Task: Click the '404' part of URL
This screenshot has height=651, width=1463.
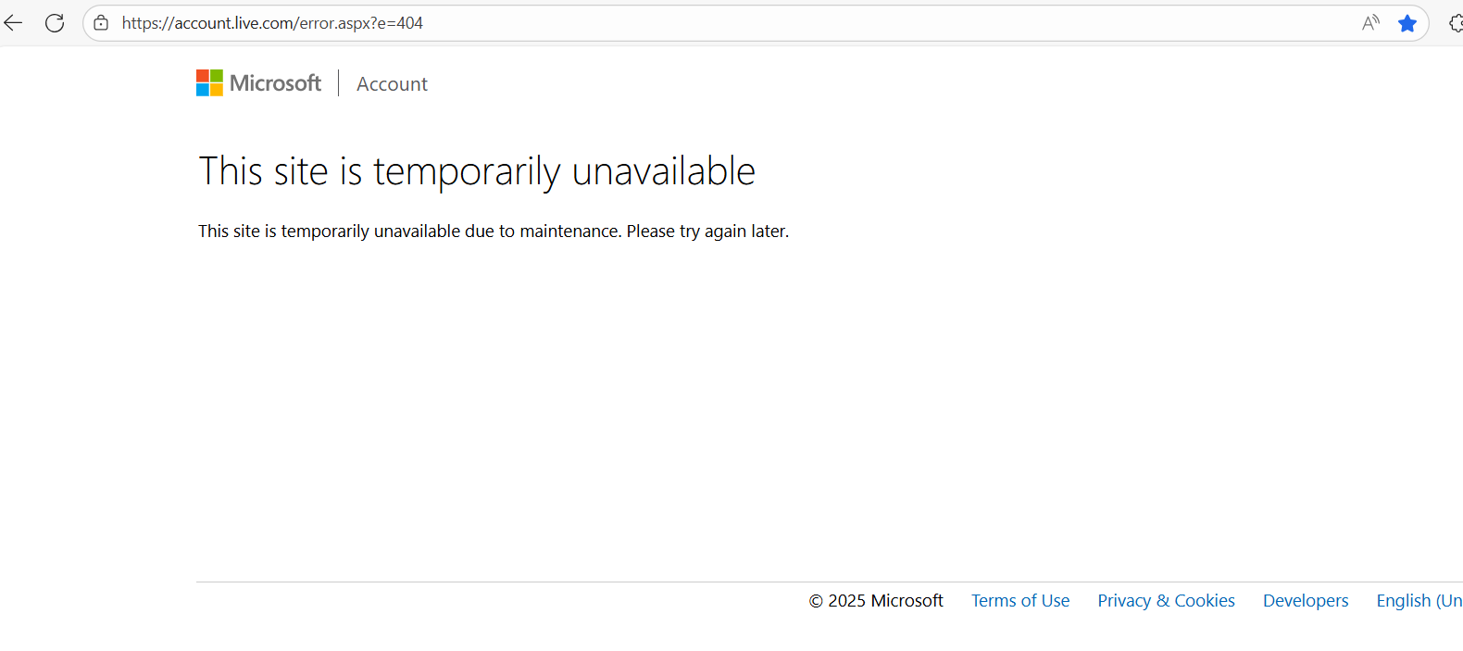Action: 410,23
